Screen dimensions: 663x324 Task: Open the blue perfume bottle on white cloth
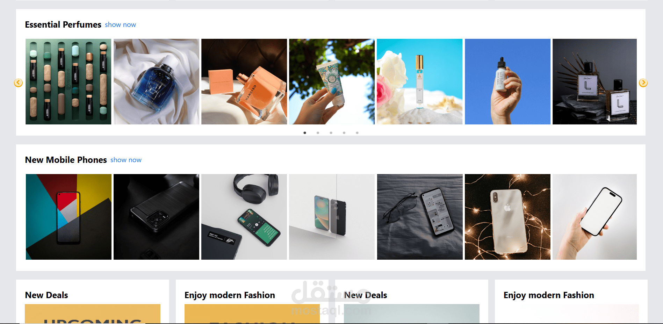tap(156, 81)
